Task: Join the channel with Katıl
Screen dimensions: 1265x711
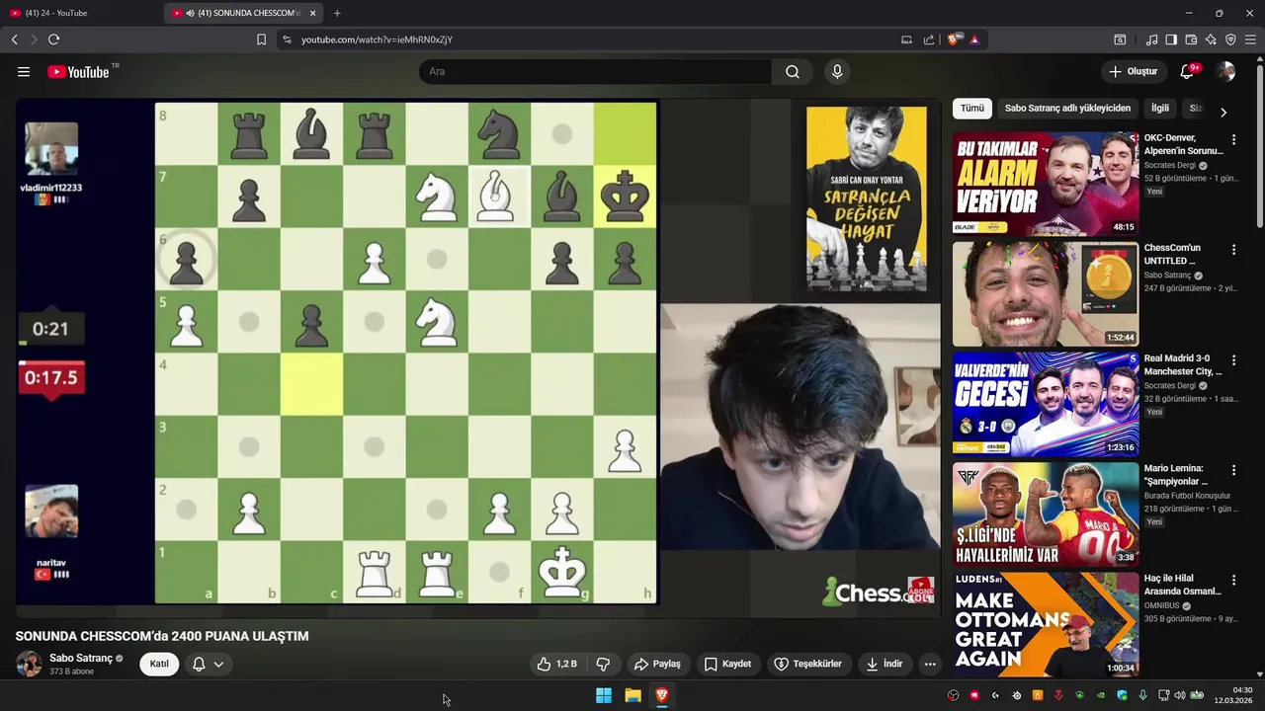Action: pyautogui.click(x=159, y=664)
